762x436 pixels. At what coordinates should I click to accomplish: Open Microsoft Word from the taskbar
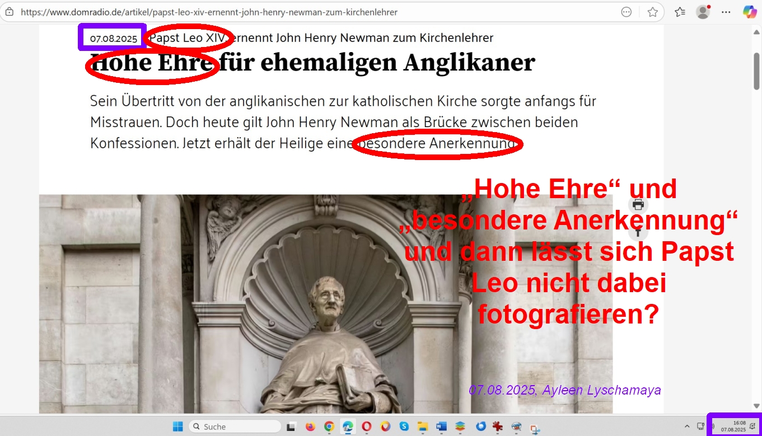point(441,426)
